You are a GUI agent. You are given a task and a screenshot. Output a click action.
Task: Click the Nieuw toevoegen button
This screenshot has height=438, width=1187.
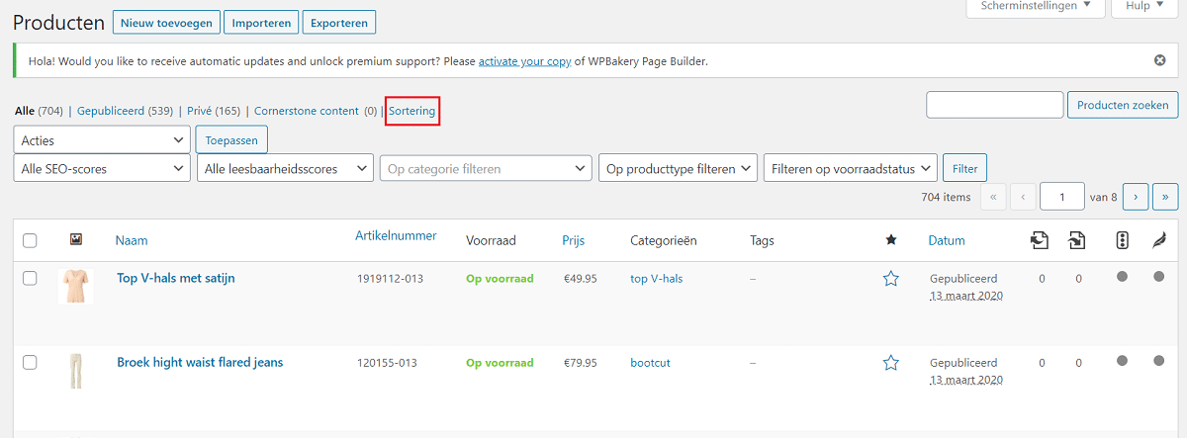pyautogui.click(x=166, y=22)
